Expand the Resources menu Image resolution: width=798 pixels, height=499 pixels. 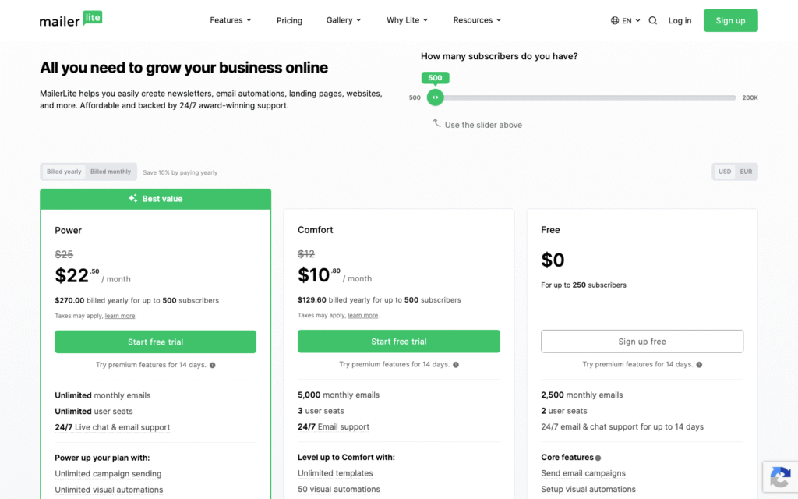pyautogui.click(x=477, y=20)
